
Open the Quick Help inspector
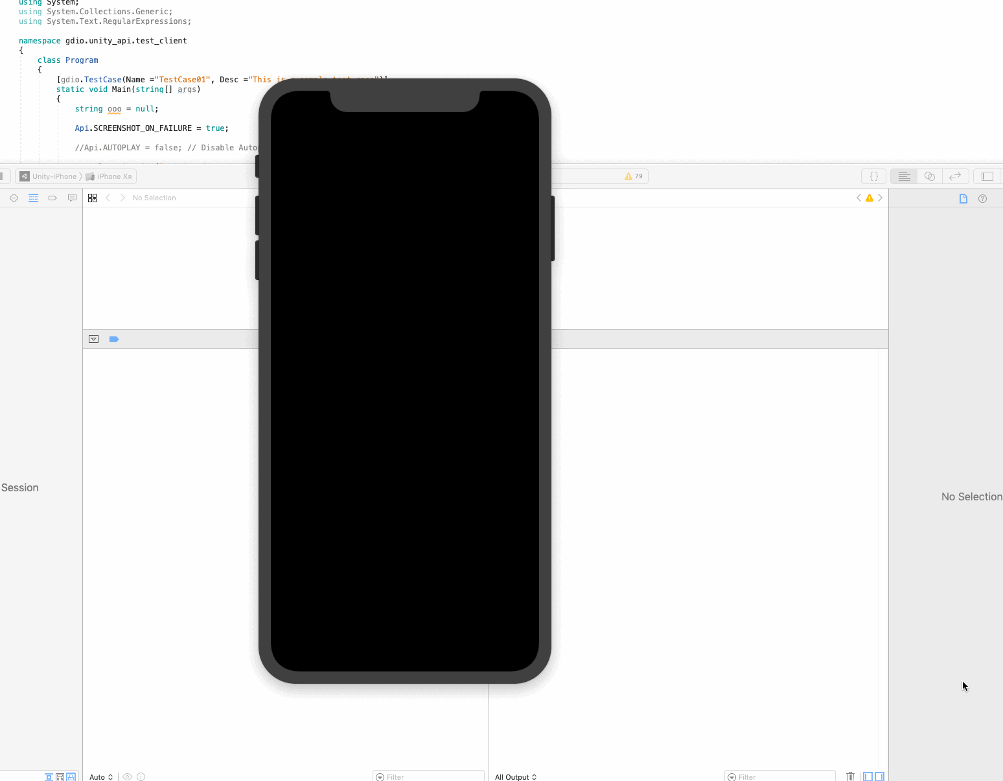pyautogui.click(x=982, y=198)
